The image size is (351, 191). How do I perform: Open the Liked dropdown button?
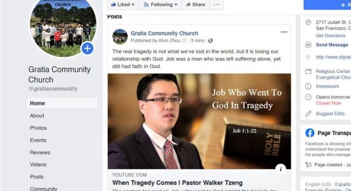click(123, 4)
